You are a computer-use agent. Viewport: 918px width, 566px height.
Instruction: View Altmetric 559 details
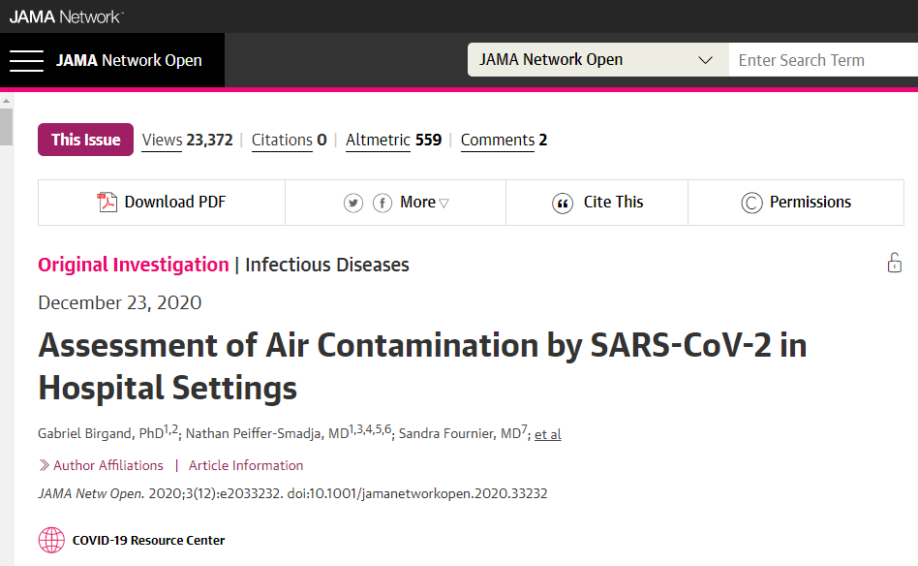[x=393, y=140]
